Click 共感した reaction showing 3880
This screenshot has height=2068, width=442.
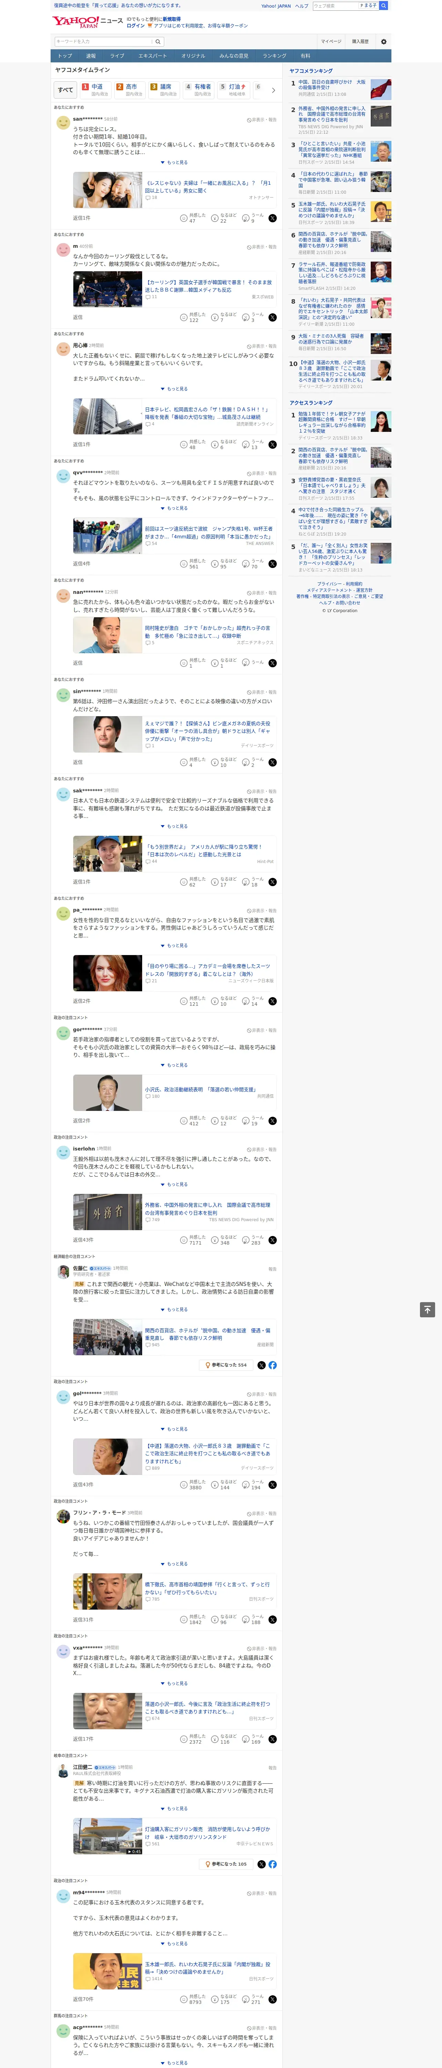[193, 1484]
